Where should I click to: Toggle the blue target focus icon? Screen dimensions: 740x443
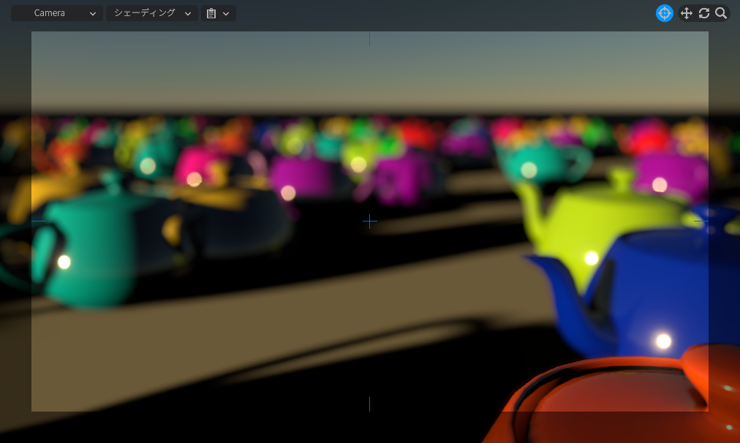tap(664, 13)
